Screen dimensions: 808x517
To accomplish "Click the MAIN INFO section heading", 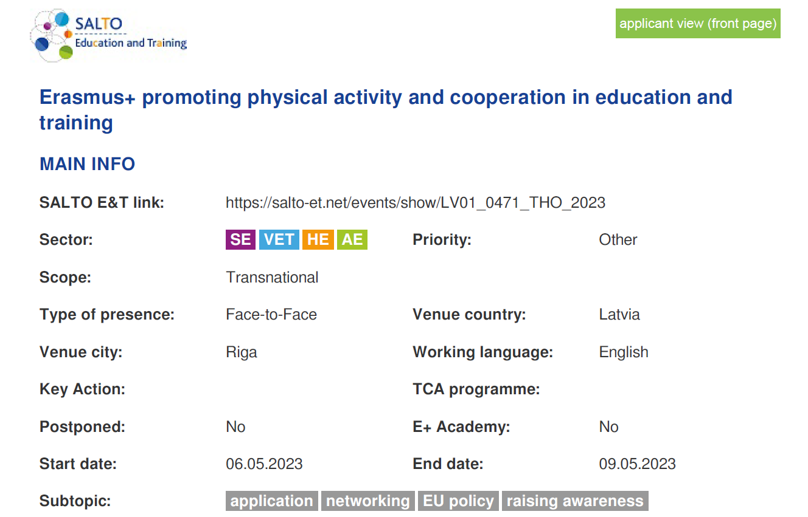I will point(87,164).
